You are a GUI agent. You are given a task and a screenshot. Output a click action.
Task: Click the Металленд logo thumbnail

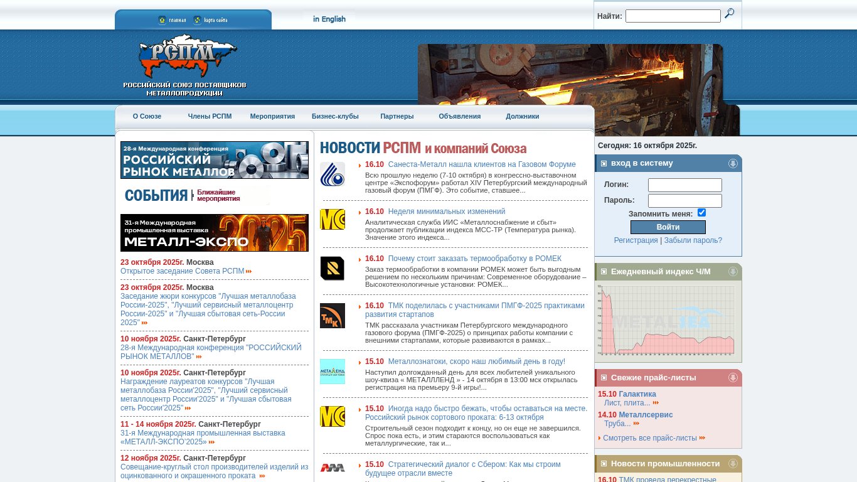click(333, 372)
